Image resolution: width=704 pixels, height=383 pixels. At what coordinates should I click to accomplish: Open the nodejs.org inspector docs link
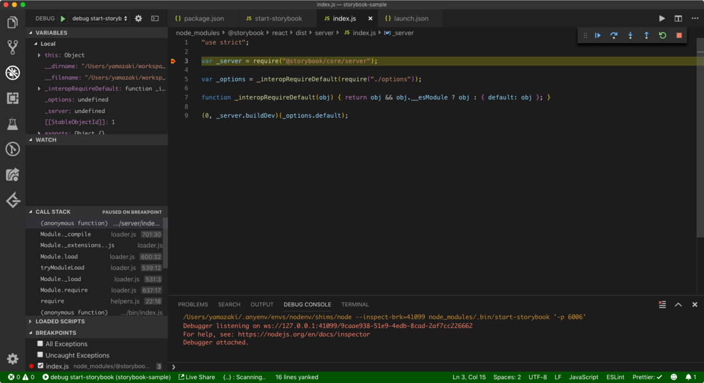pyautogui.click(x=304, y=334)
